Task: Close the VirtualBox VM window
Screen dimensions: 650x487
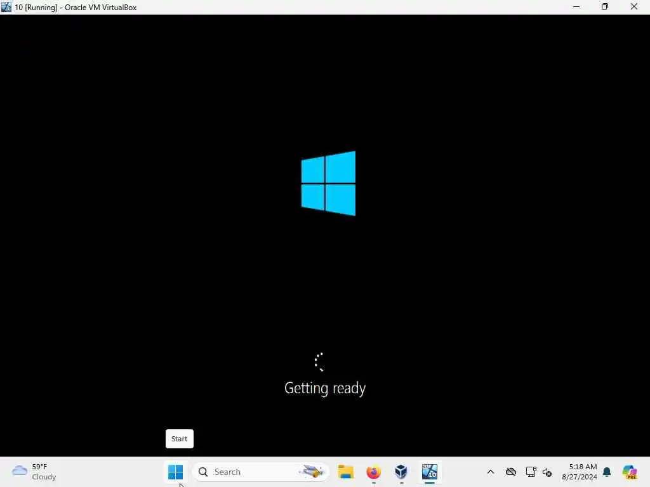Action: pos(634,7)
